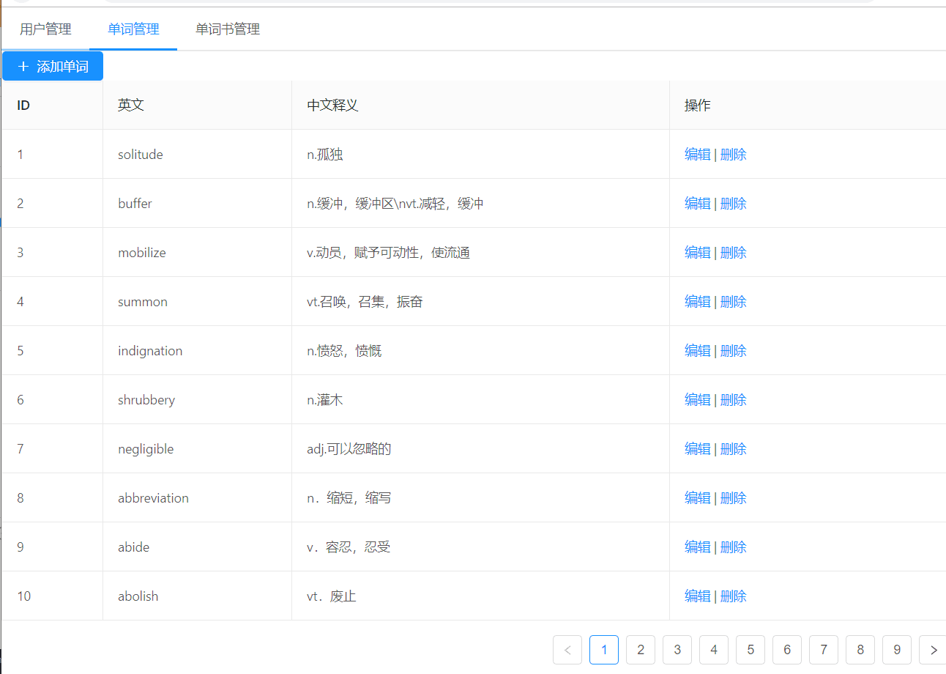Go to next page arrow

pos(933,650)
